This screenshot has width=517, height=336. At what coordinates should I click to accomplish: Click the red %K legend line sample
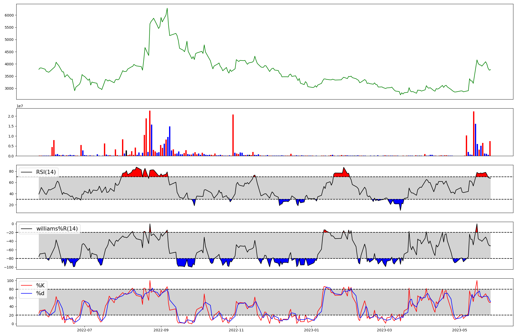[x=26, y=286]
